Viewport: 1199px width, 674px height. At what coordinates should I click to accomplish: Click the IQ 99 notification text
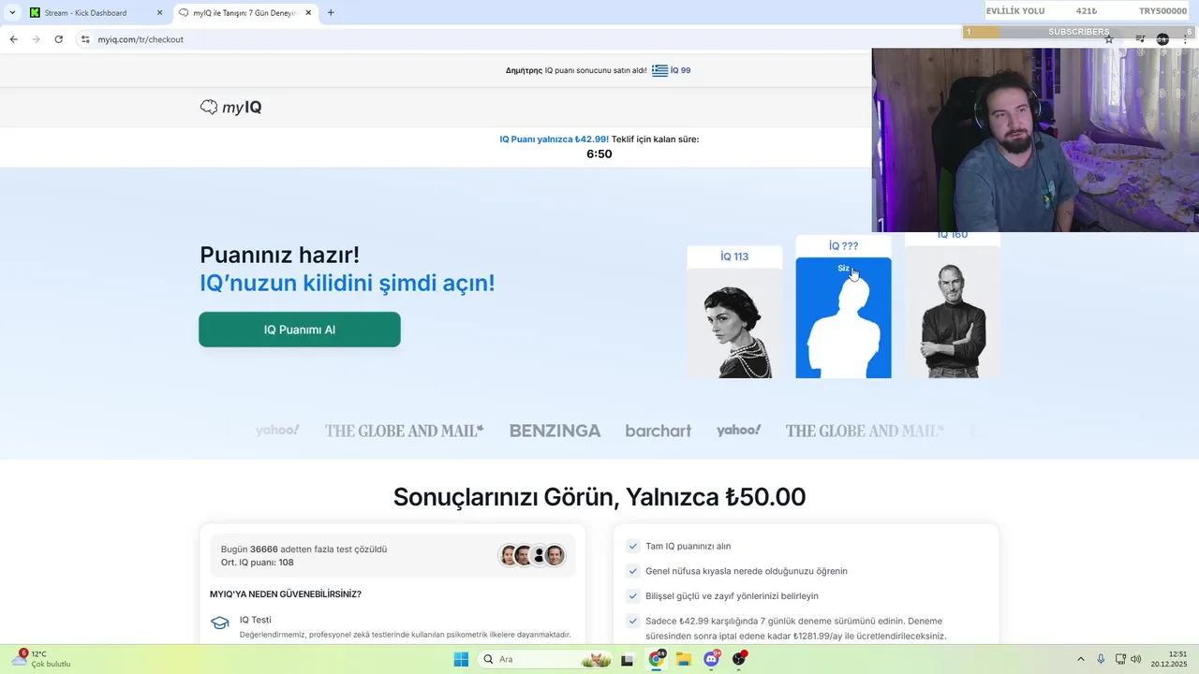point(681,70)
